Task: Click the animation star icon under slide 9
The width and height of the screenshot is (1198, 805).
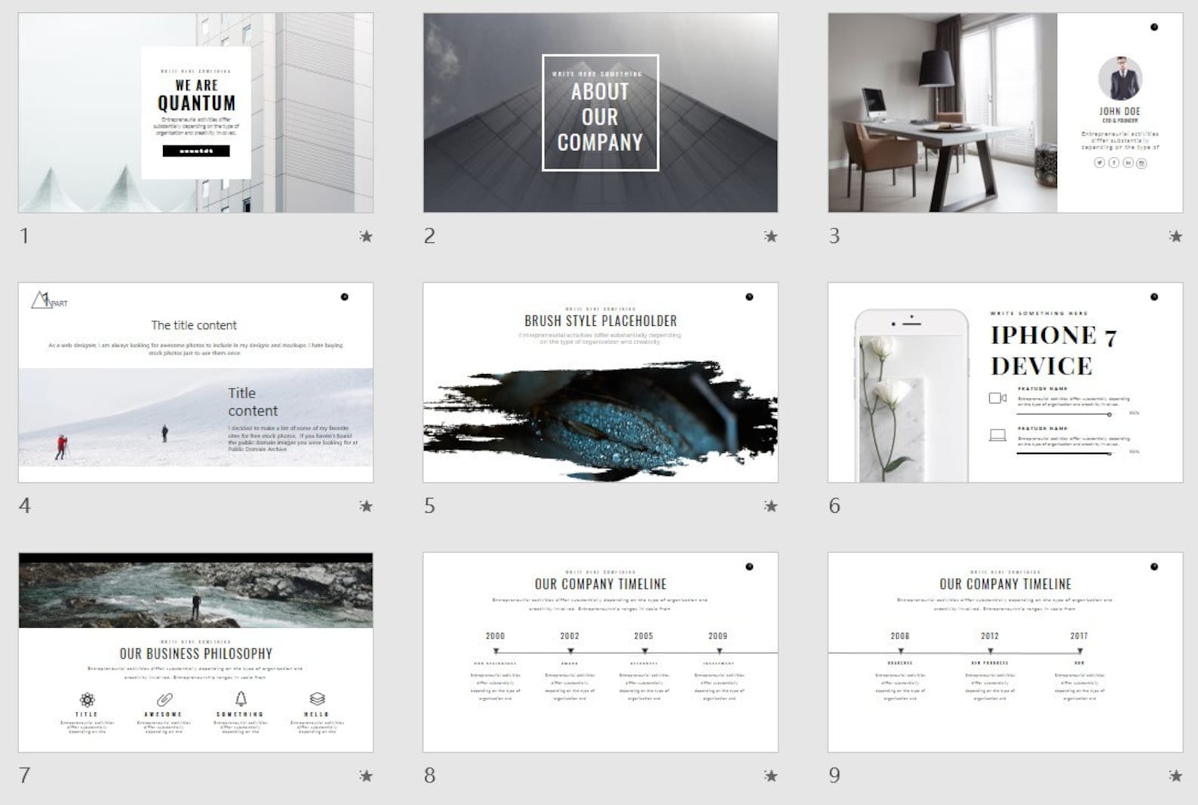Action: (1175, 776)
